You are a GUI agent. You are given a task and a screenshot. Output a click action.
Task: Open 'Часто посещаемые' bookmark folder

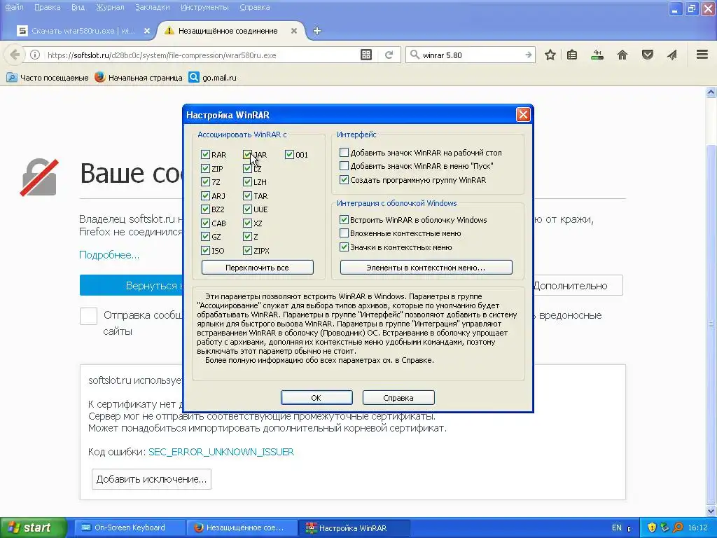coord(48,77)
